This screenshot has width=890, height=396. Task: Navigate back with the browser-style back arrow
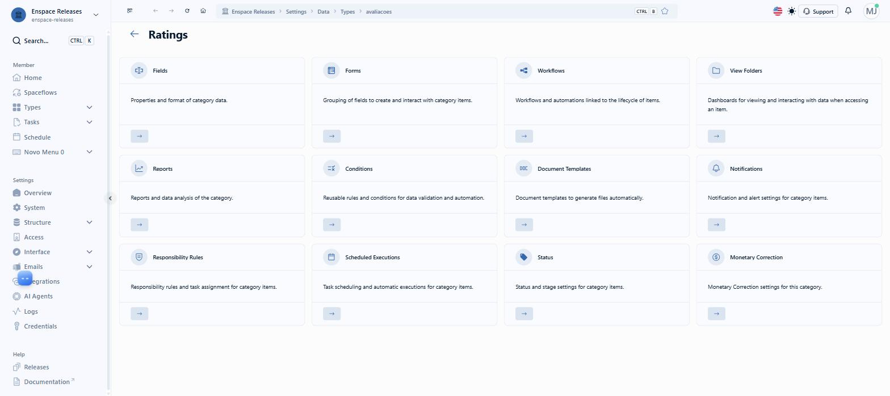coord(156,11)
